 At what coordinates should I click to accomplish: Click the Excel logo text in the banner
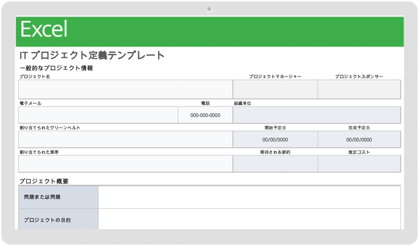pyautogui.click(x=44, y=29)
